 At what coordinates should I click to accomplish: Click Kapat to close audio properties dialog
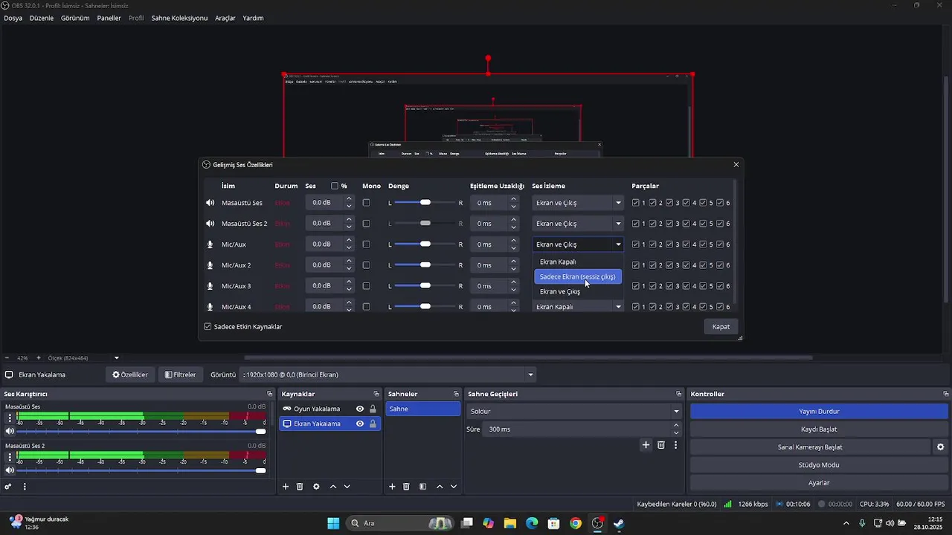[721, 326]
